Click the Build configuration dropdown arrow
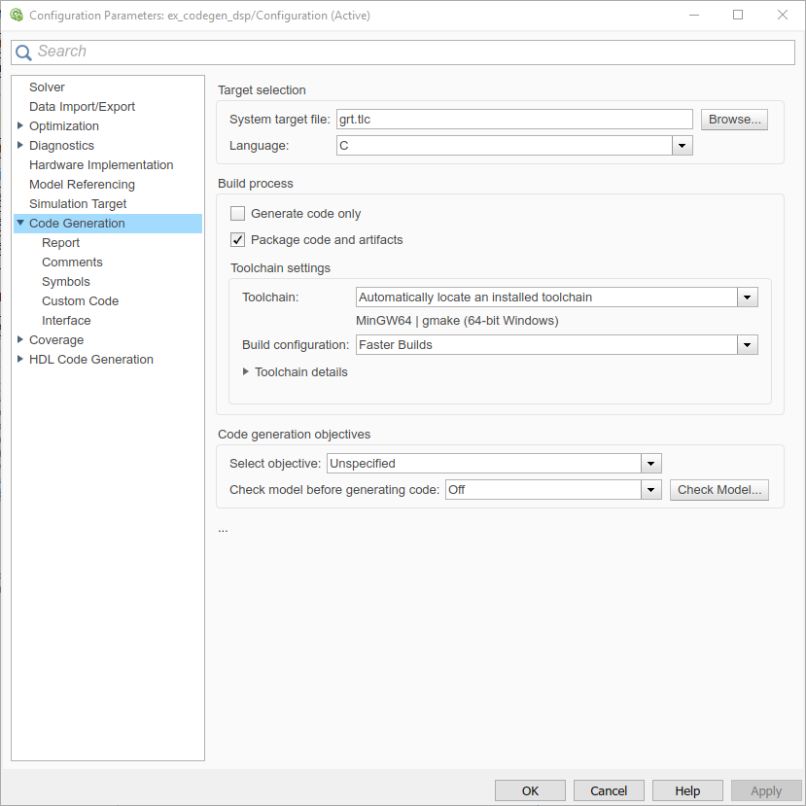The height and width of the screenshot is (806, 806). 748,344
